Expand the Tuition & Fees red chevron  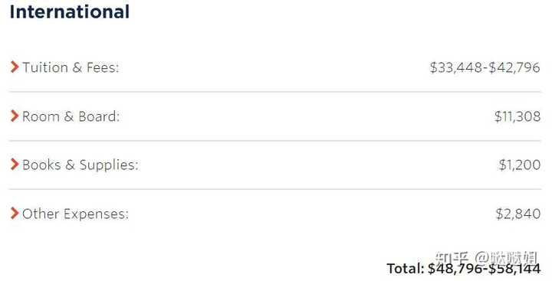[15, 67]
